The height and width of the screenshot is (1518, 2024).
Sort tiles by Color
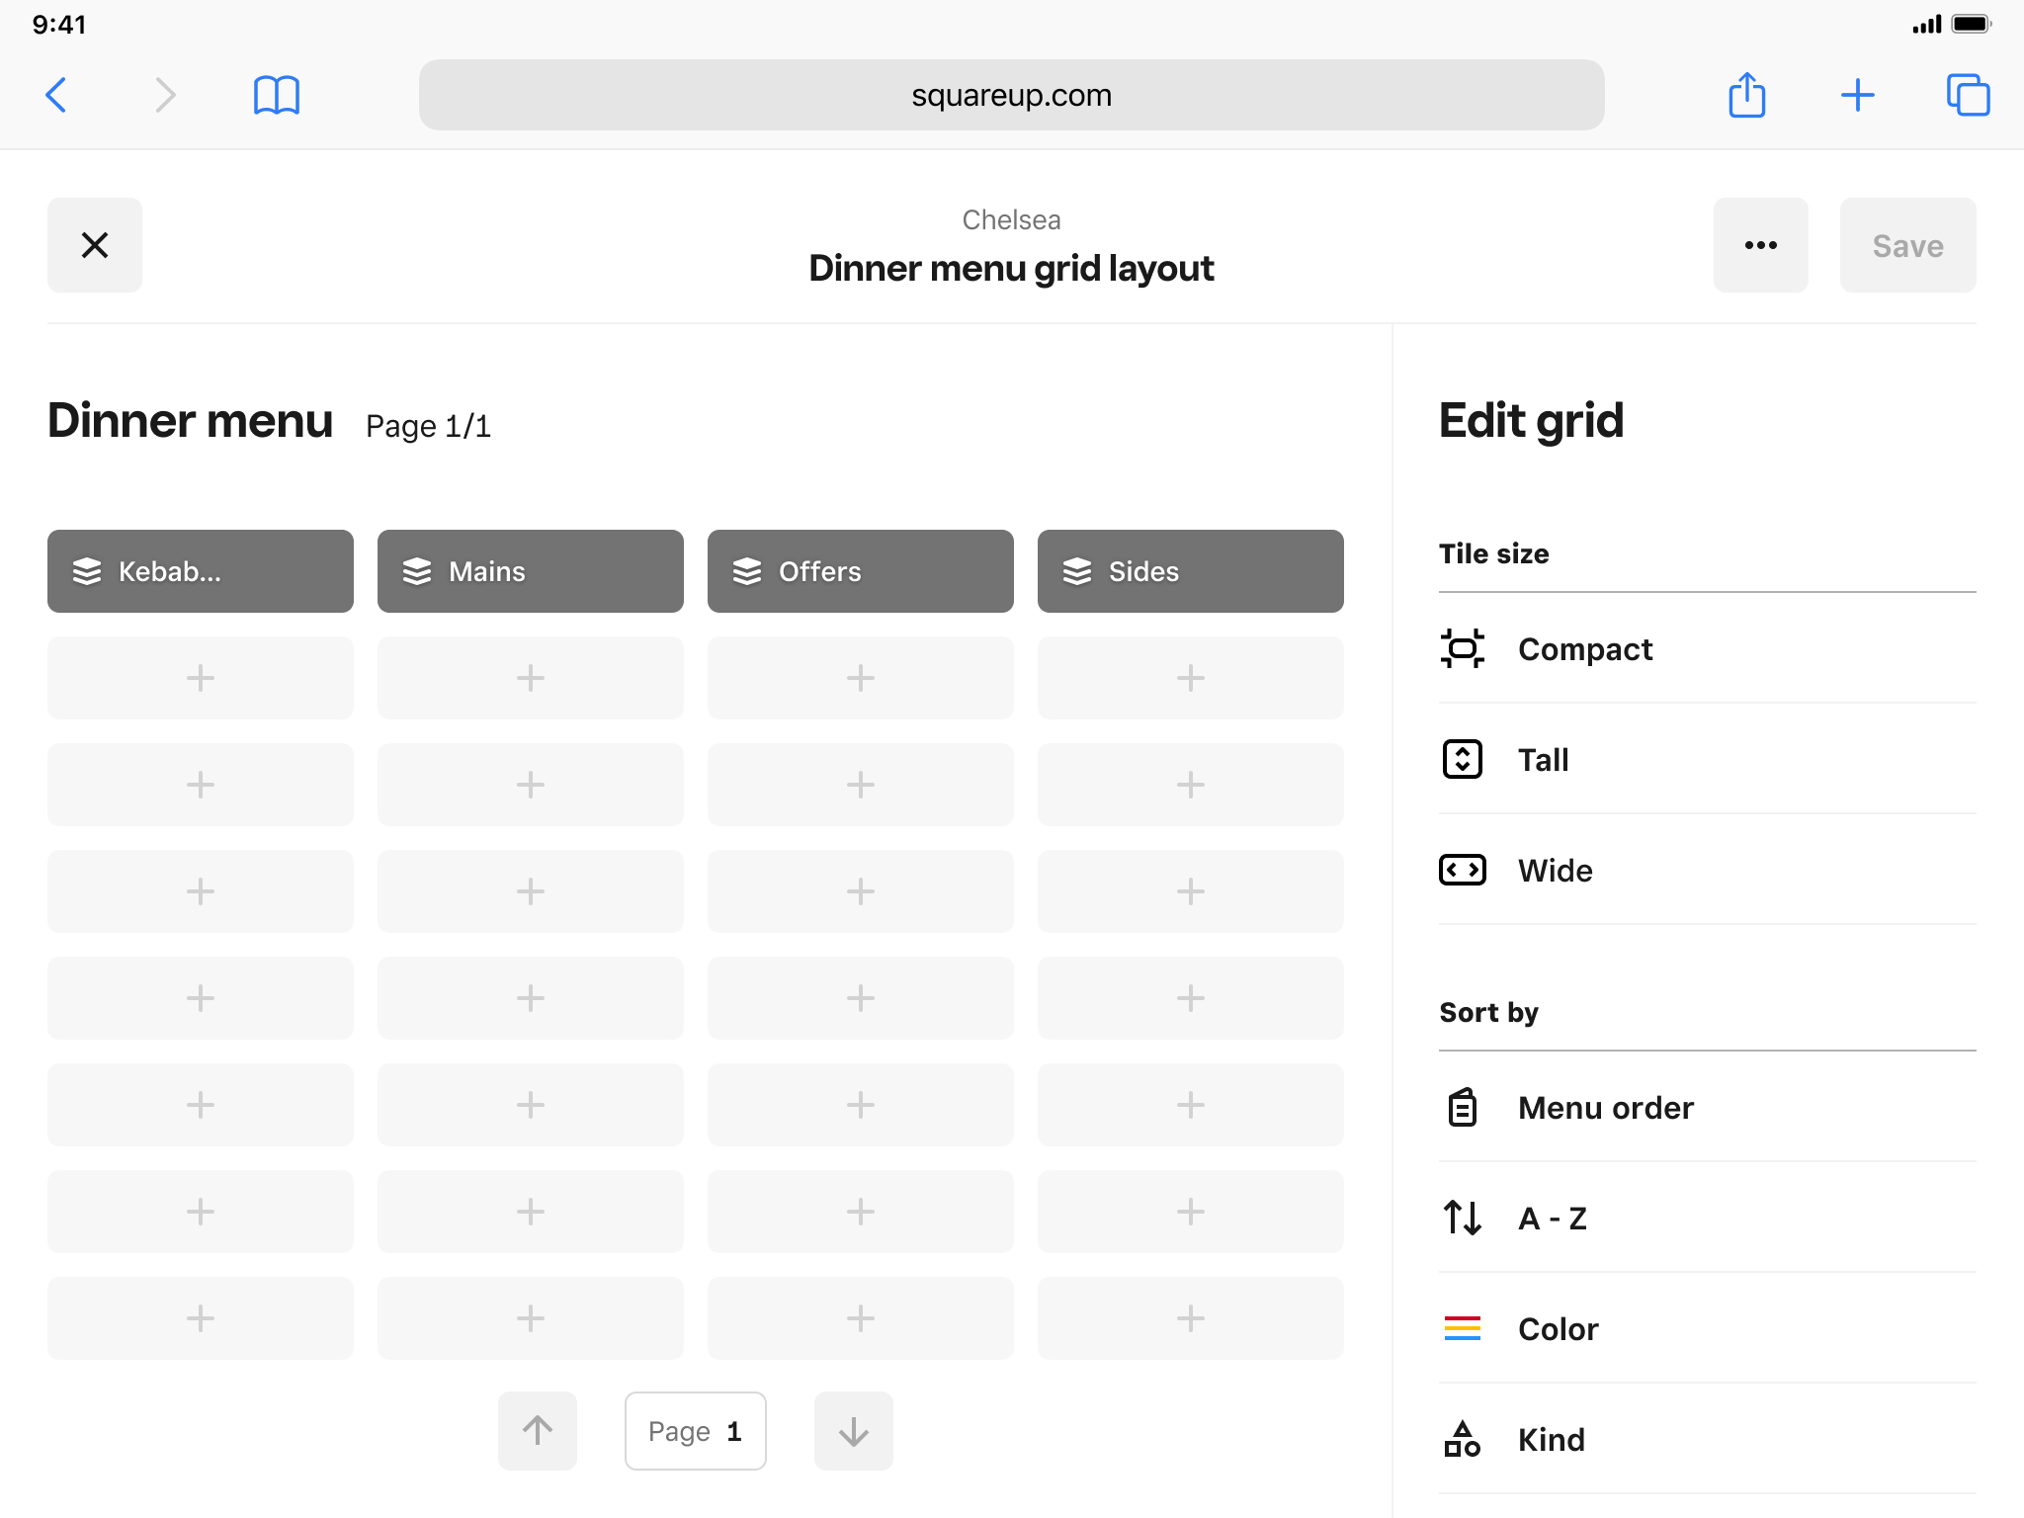tap(1558, 1329)
